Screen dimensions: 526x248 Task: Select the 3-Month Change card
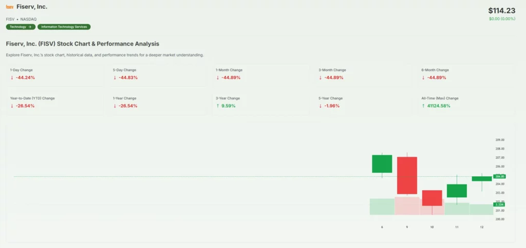click(364, 74)
